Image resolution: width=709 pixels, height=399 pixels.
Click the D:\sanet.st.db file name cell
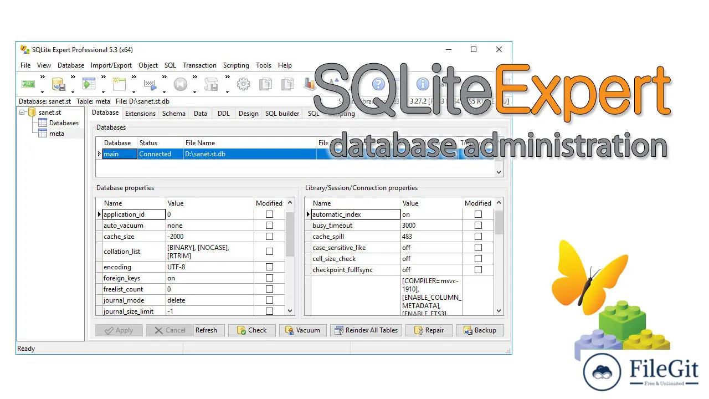tap(249, 154)
